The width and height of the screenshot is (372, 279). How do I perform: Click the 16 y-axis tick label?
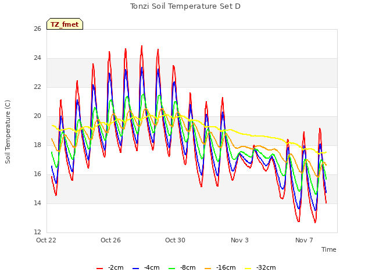[37, 174]
